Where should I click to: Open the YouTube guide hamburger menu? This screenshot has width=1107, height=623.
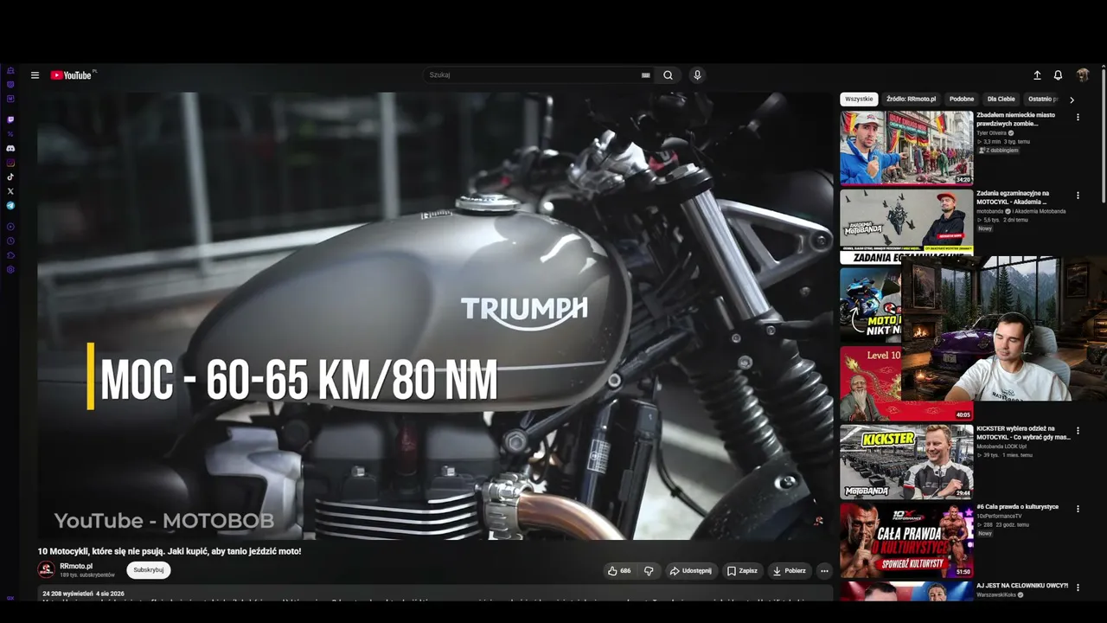tap(35, 75)
